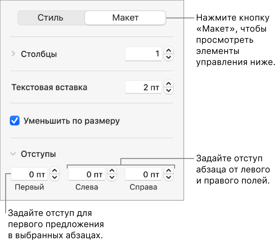Increase Слева indent with up arrow
The width and height of the screenshot is (279, 242).
[112, 172]
